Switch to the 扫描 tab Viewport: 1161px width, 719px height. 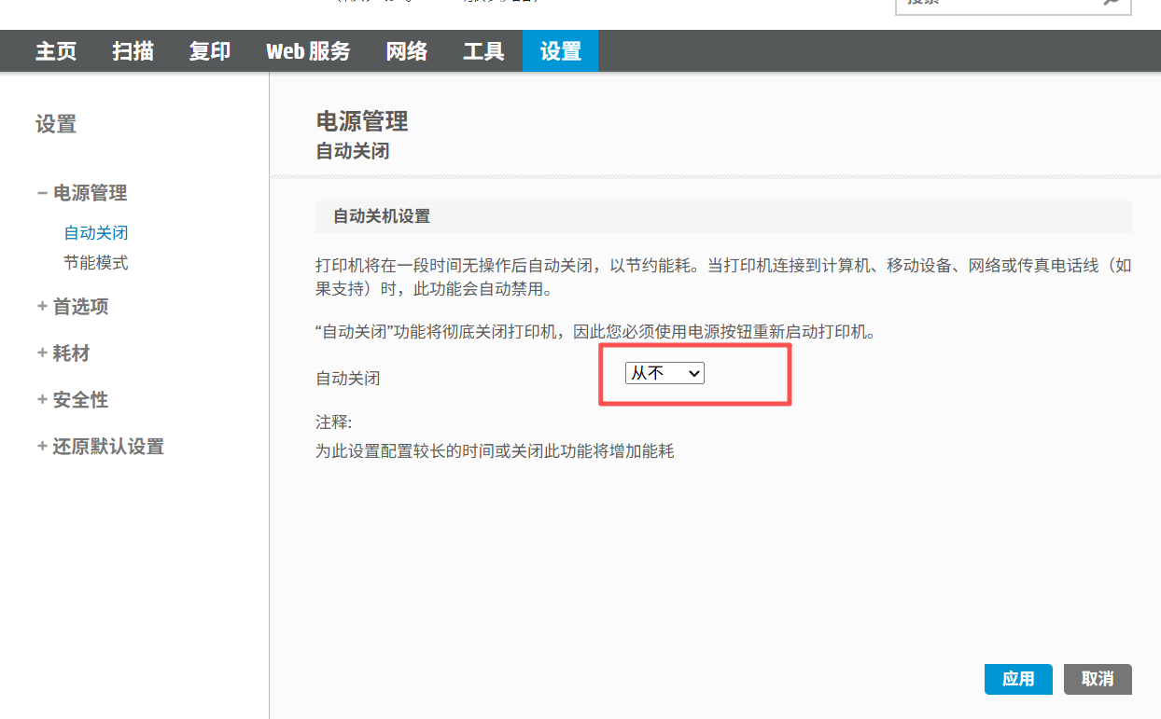click(x=133, y=51)
